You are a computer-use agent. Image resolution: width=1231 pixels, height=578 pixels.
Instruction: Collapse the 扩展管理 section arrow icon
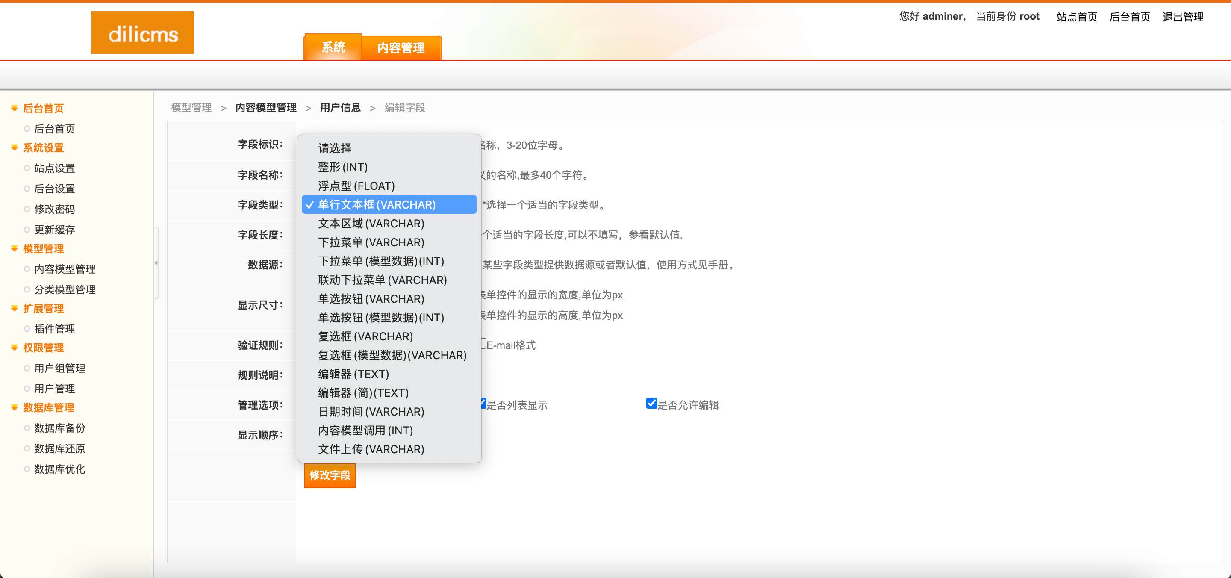pyautogui.click(x=15, y=308)
